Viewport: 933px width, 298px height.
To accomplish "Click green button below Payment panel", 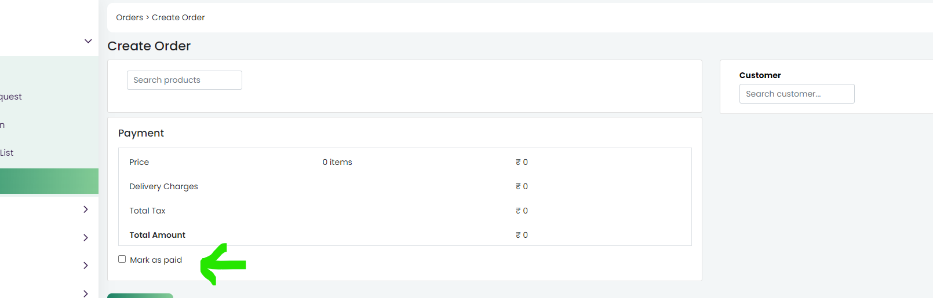I will click(x=140, y=296).
